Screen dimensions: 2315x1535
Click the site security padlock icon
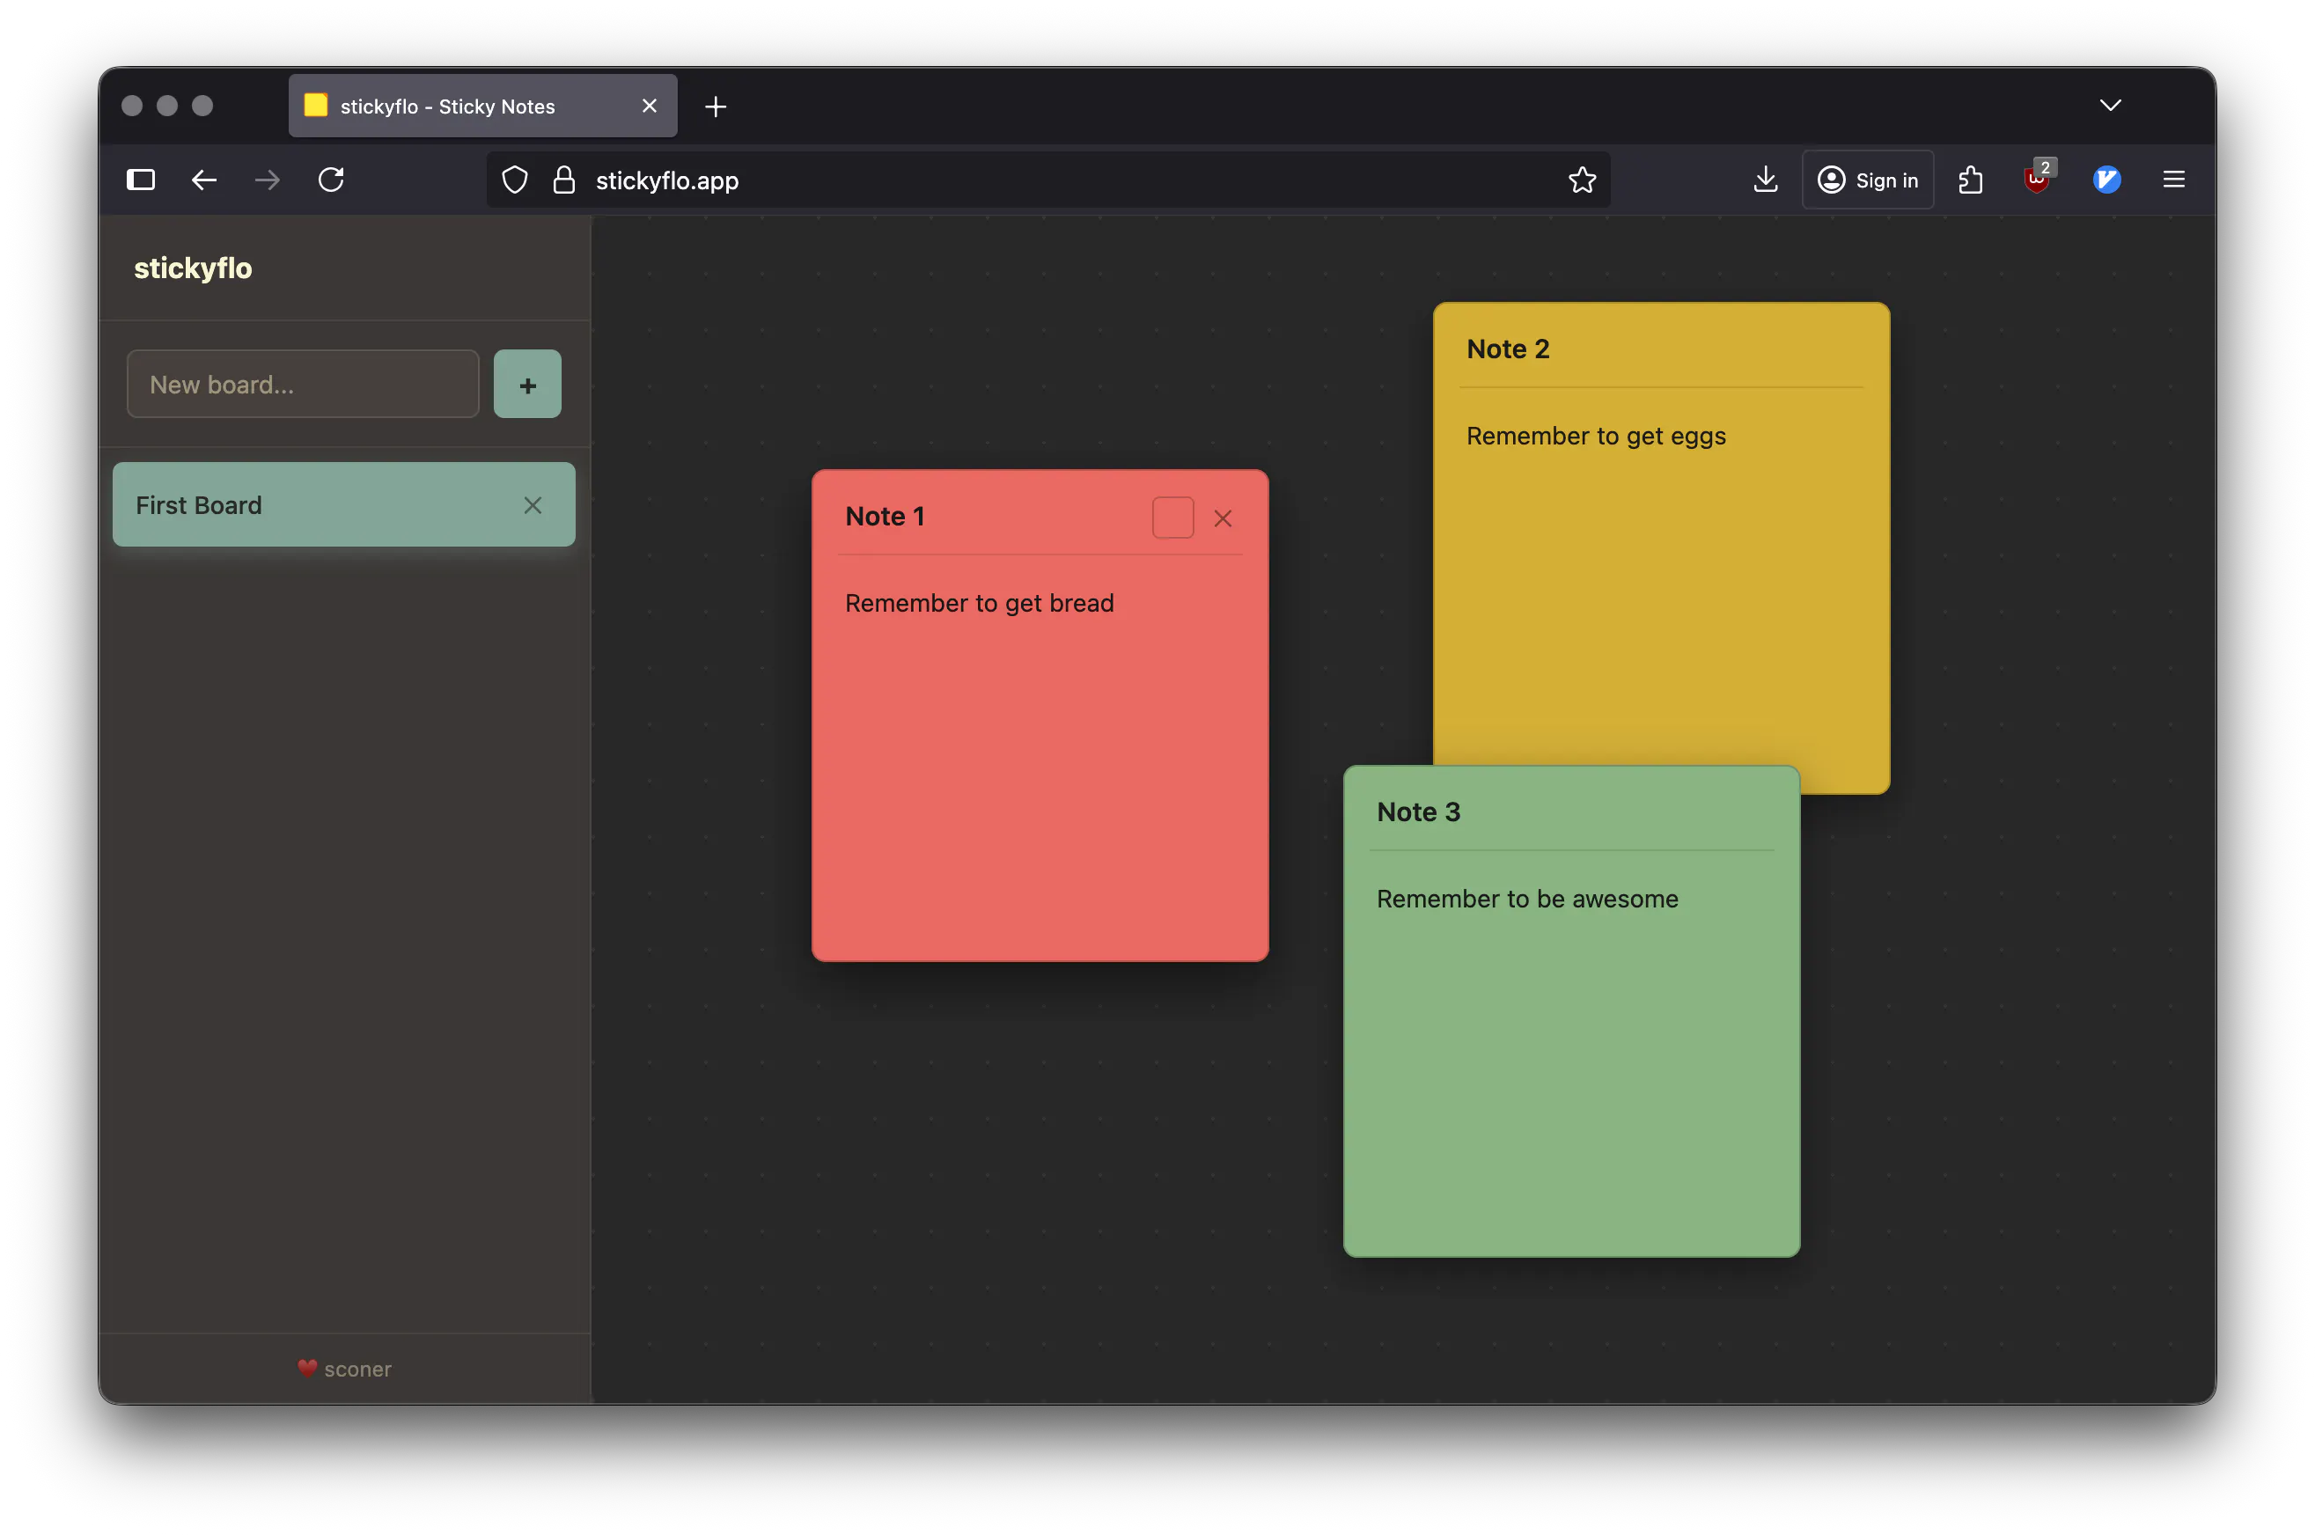pyautogui.click(x=564, y=180)
